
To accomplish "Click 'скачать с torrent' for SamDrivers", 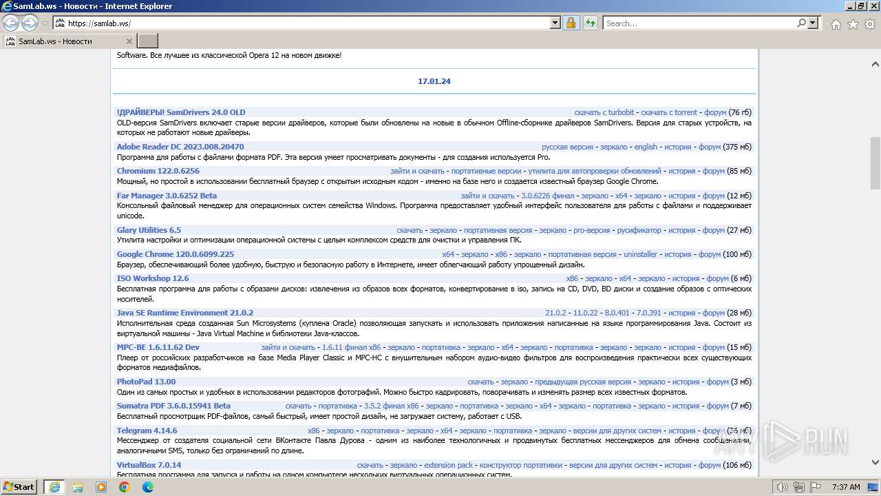I will click(x=669, y=112).
